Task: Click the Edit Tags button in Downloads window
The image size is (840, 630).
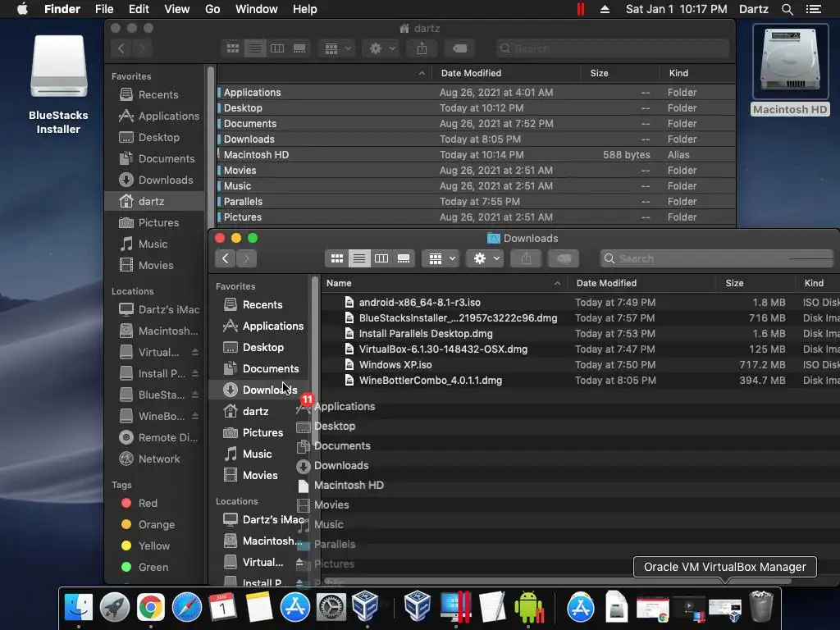Action: click(564, 258)
